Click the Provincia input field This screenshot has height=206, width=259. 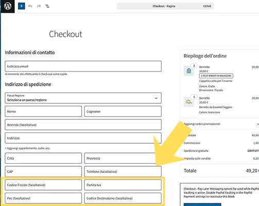click(123, 158)
